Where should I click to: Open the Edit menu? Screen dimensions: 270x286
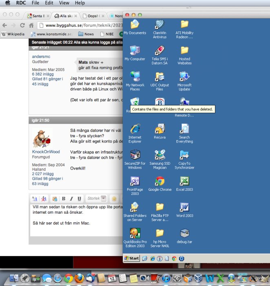49,3
